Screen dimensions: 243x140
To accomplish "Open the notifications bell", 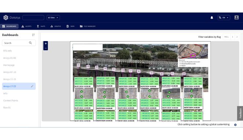I will pyautogui.click(x=212, y=18).
